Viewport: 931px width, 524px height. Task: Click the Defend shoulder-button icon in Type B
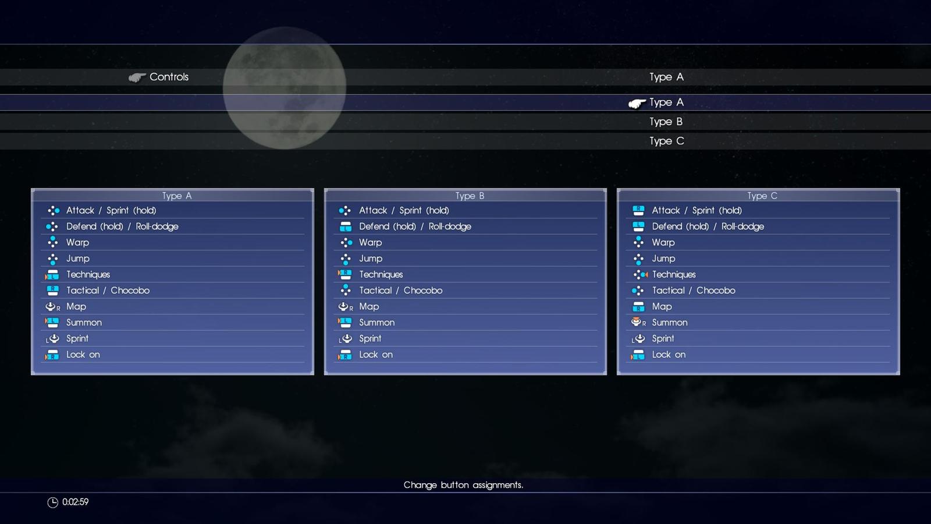(346, 226)
